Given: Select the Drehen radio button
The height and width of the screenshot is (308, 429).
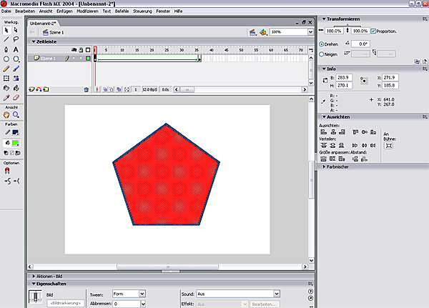Looking at the screenshot, I should (322, 44).
